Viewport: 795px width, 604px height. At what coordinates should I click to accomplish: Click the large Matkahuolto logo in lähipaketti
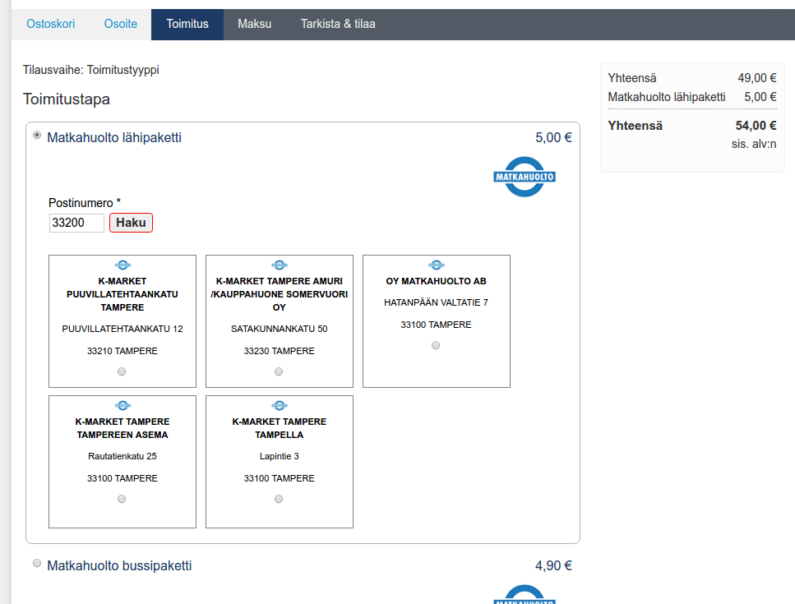(x=525, y=177)
